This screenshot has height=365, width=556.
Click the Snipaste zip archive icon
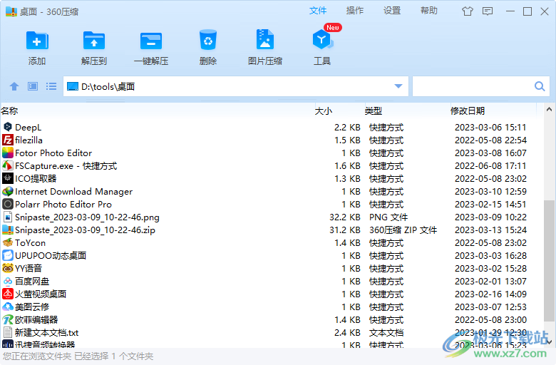click(x=8, y=230)
